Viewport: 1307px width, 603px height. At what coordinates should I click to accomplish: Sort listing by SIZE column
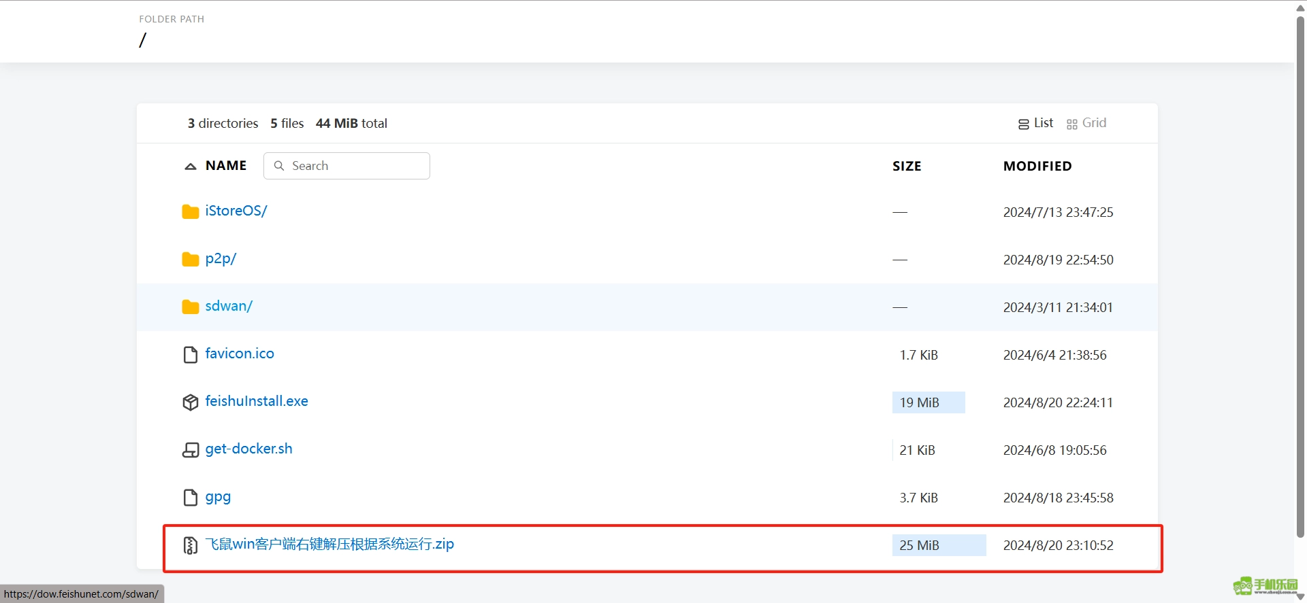pyautogui.click(x=907, y=167)
